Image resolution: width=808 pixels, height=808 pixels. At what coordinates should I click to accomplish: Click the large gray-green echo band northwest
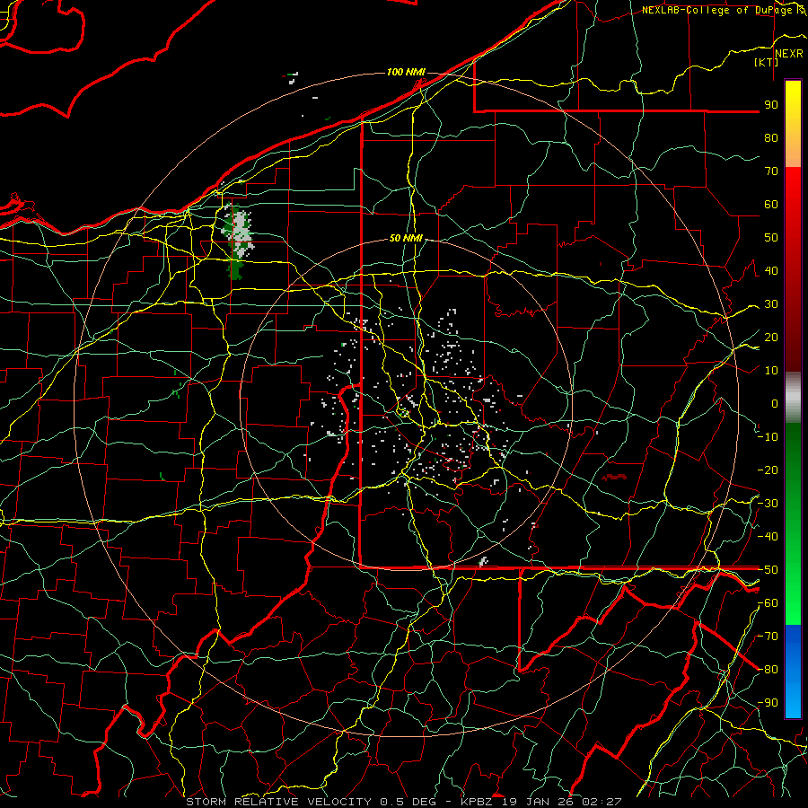237,240
